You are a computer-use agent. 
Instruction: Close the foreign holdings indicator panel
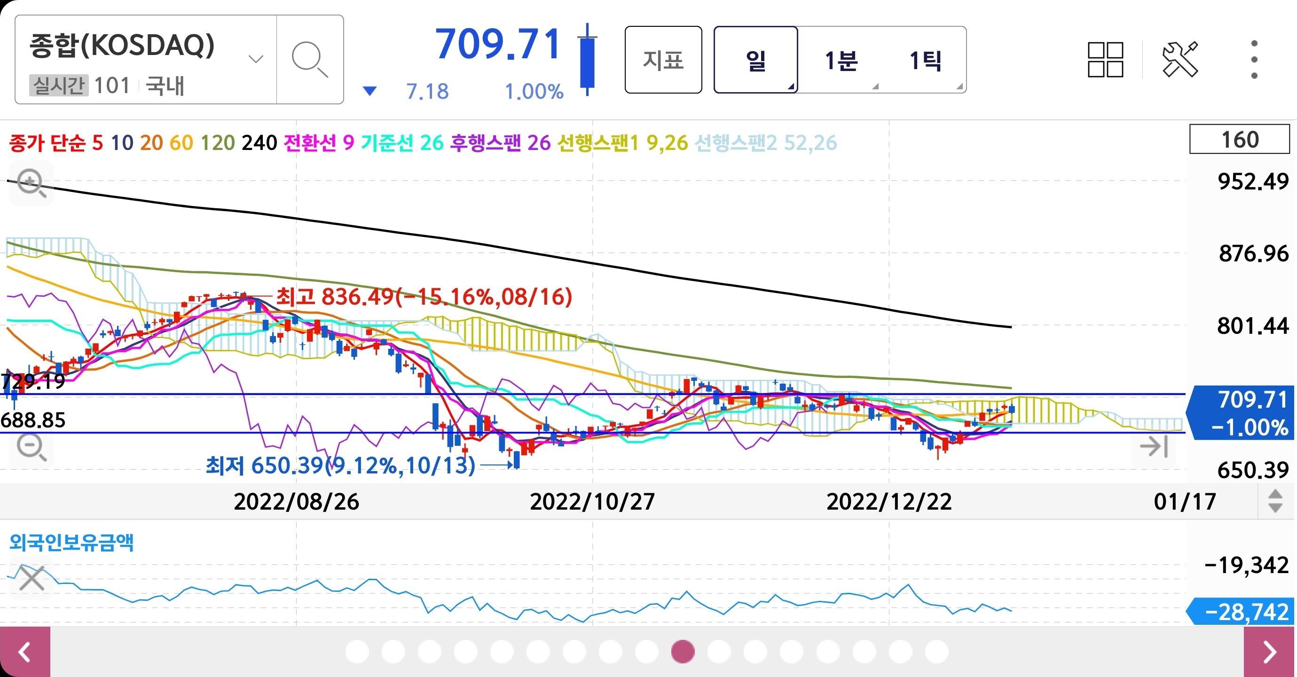click(x=31, y=578)
